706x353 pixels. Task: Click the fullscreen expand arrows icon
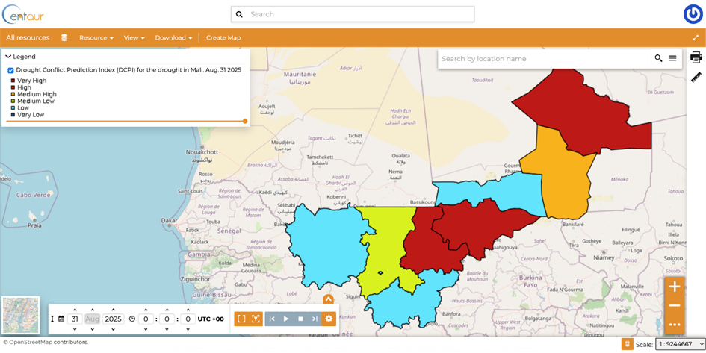pyautogui.click(x=696, y=37)
